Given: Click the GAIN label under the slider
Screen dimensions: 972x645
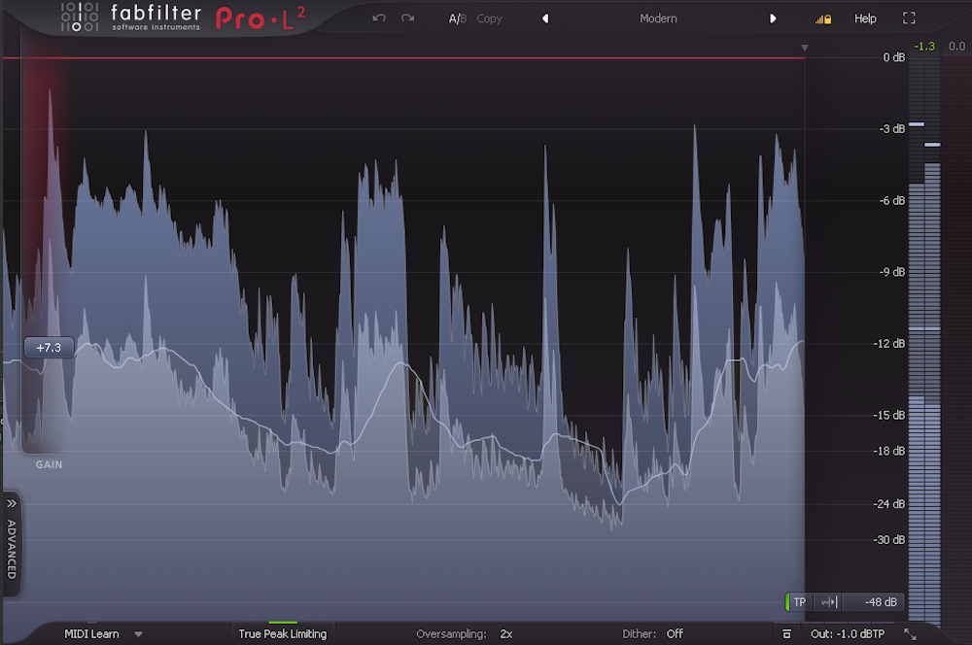Looking at the screenshot, I should pyautogui.click(x=49, y=464).
